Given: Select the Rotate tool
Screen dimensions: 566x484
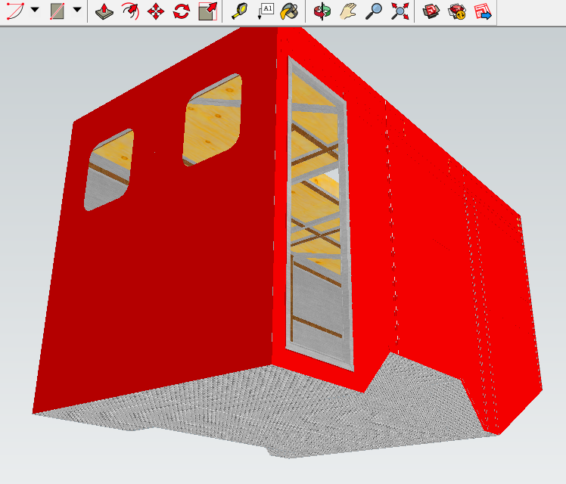Looking at the screenshot, I should pyautogui.click(x=181, y=11).
